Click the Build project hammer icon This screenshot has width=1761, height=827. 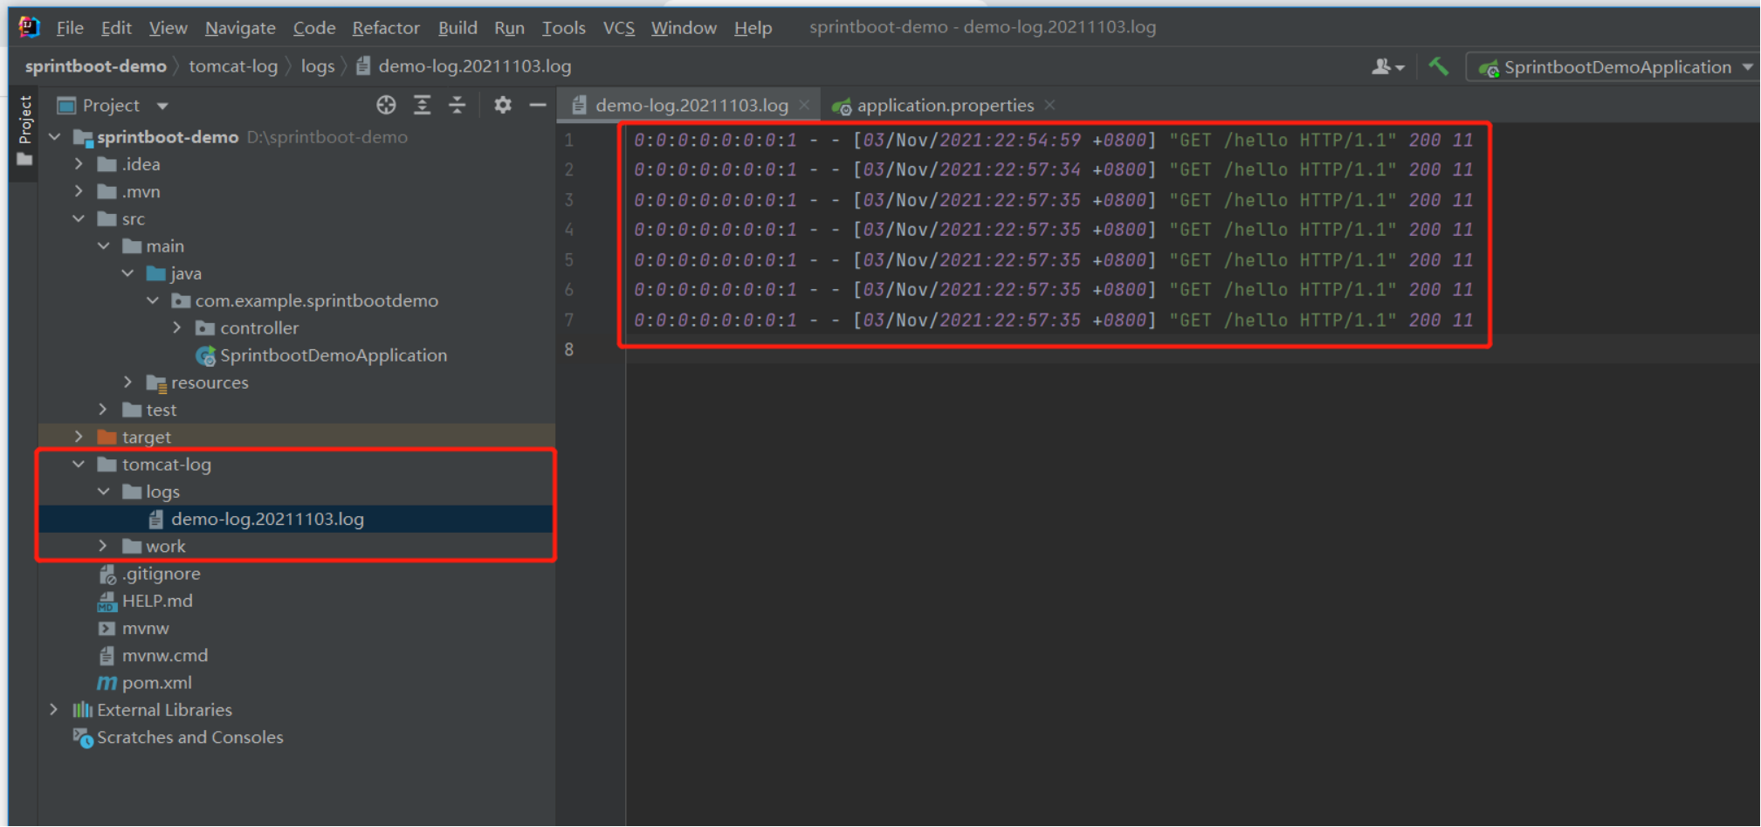click(x=1438, y=66)
